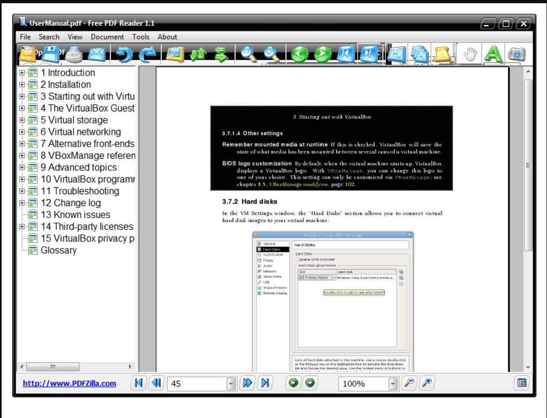The width and height of the screenshot is (547, 418).
Task: Print UserManual.pdf
Action: 75,53
